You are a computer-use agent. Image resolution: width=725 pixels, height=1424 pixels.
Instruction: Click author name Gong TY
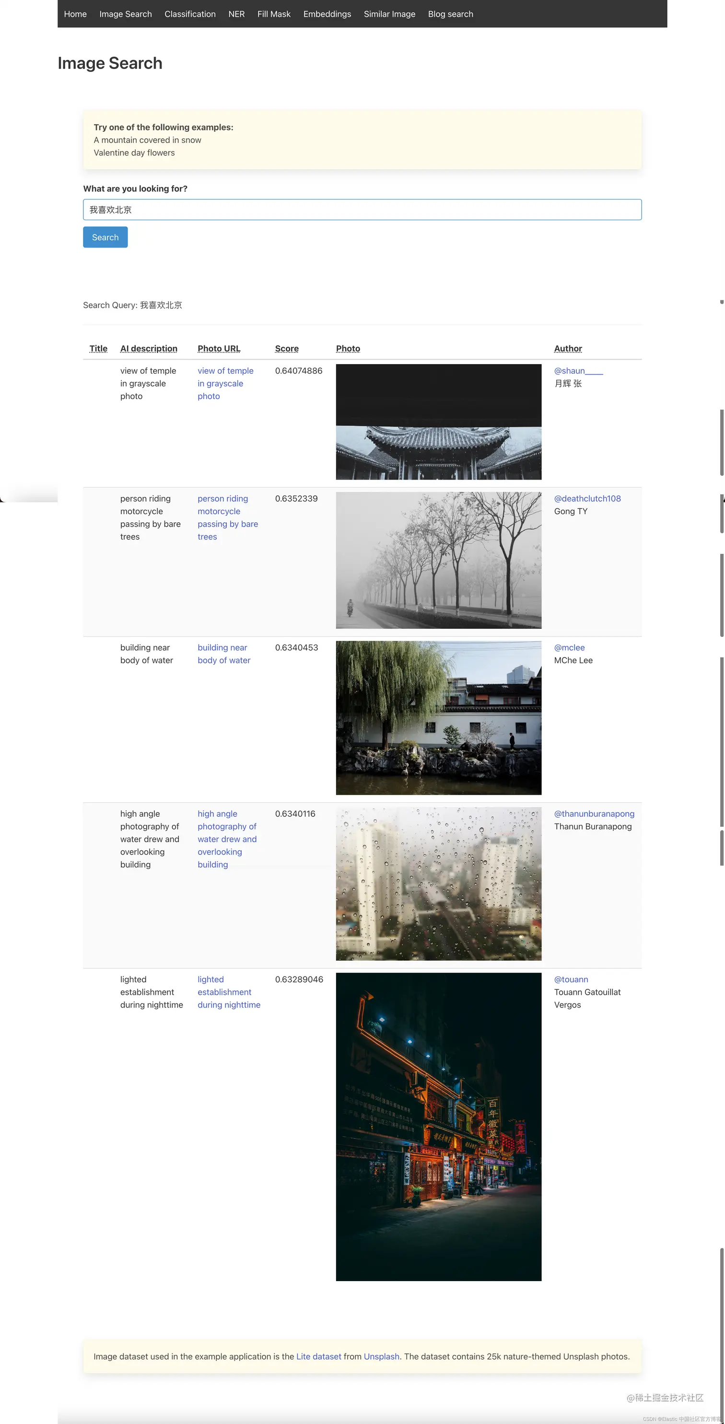571,511
